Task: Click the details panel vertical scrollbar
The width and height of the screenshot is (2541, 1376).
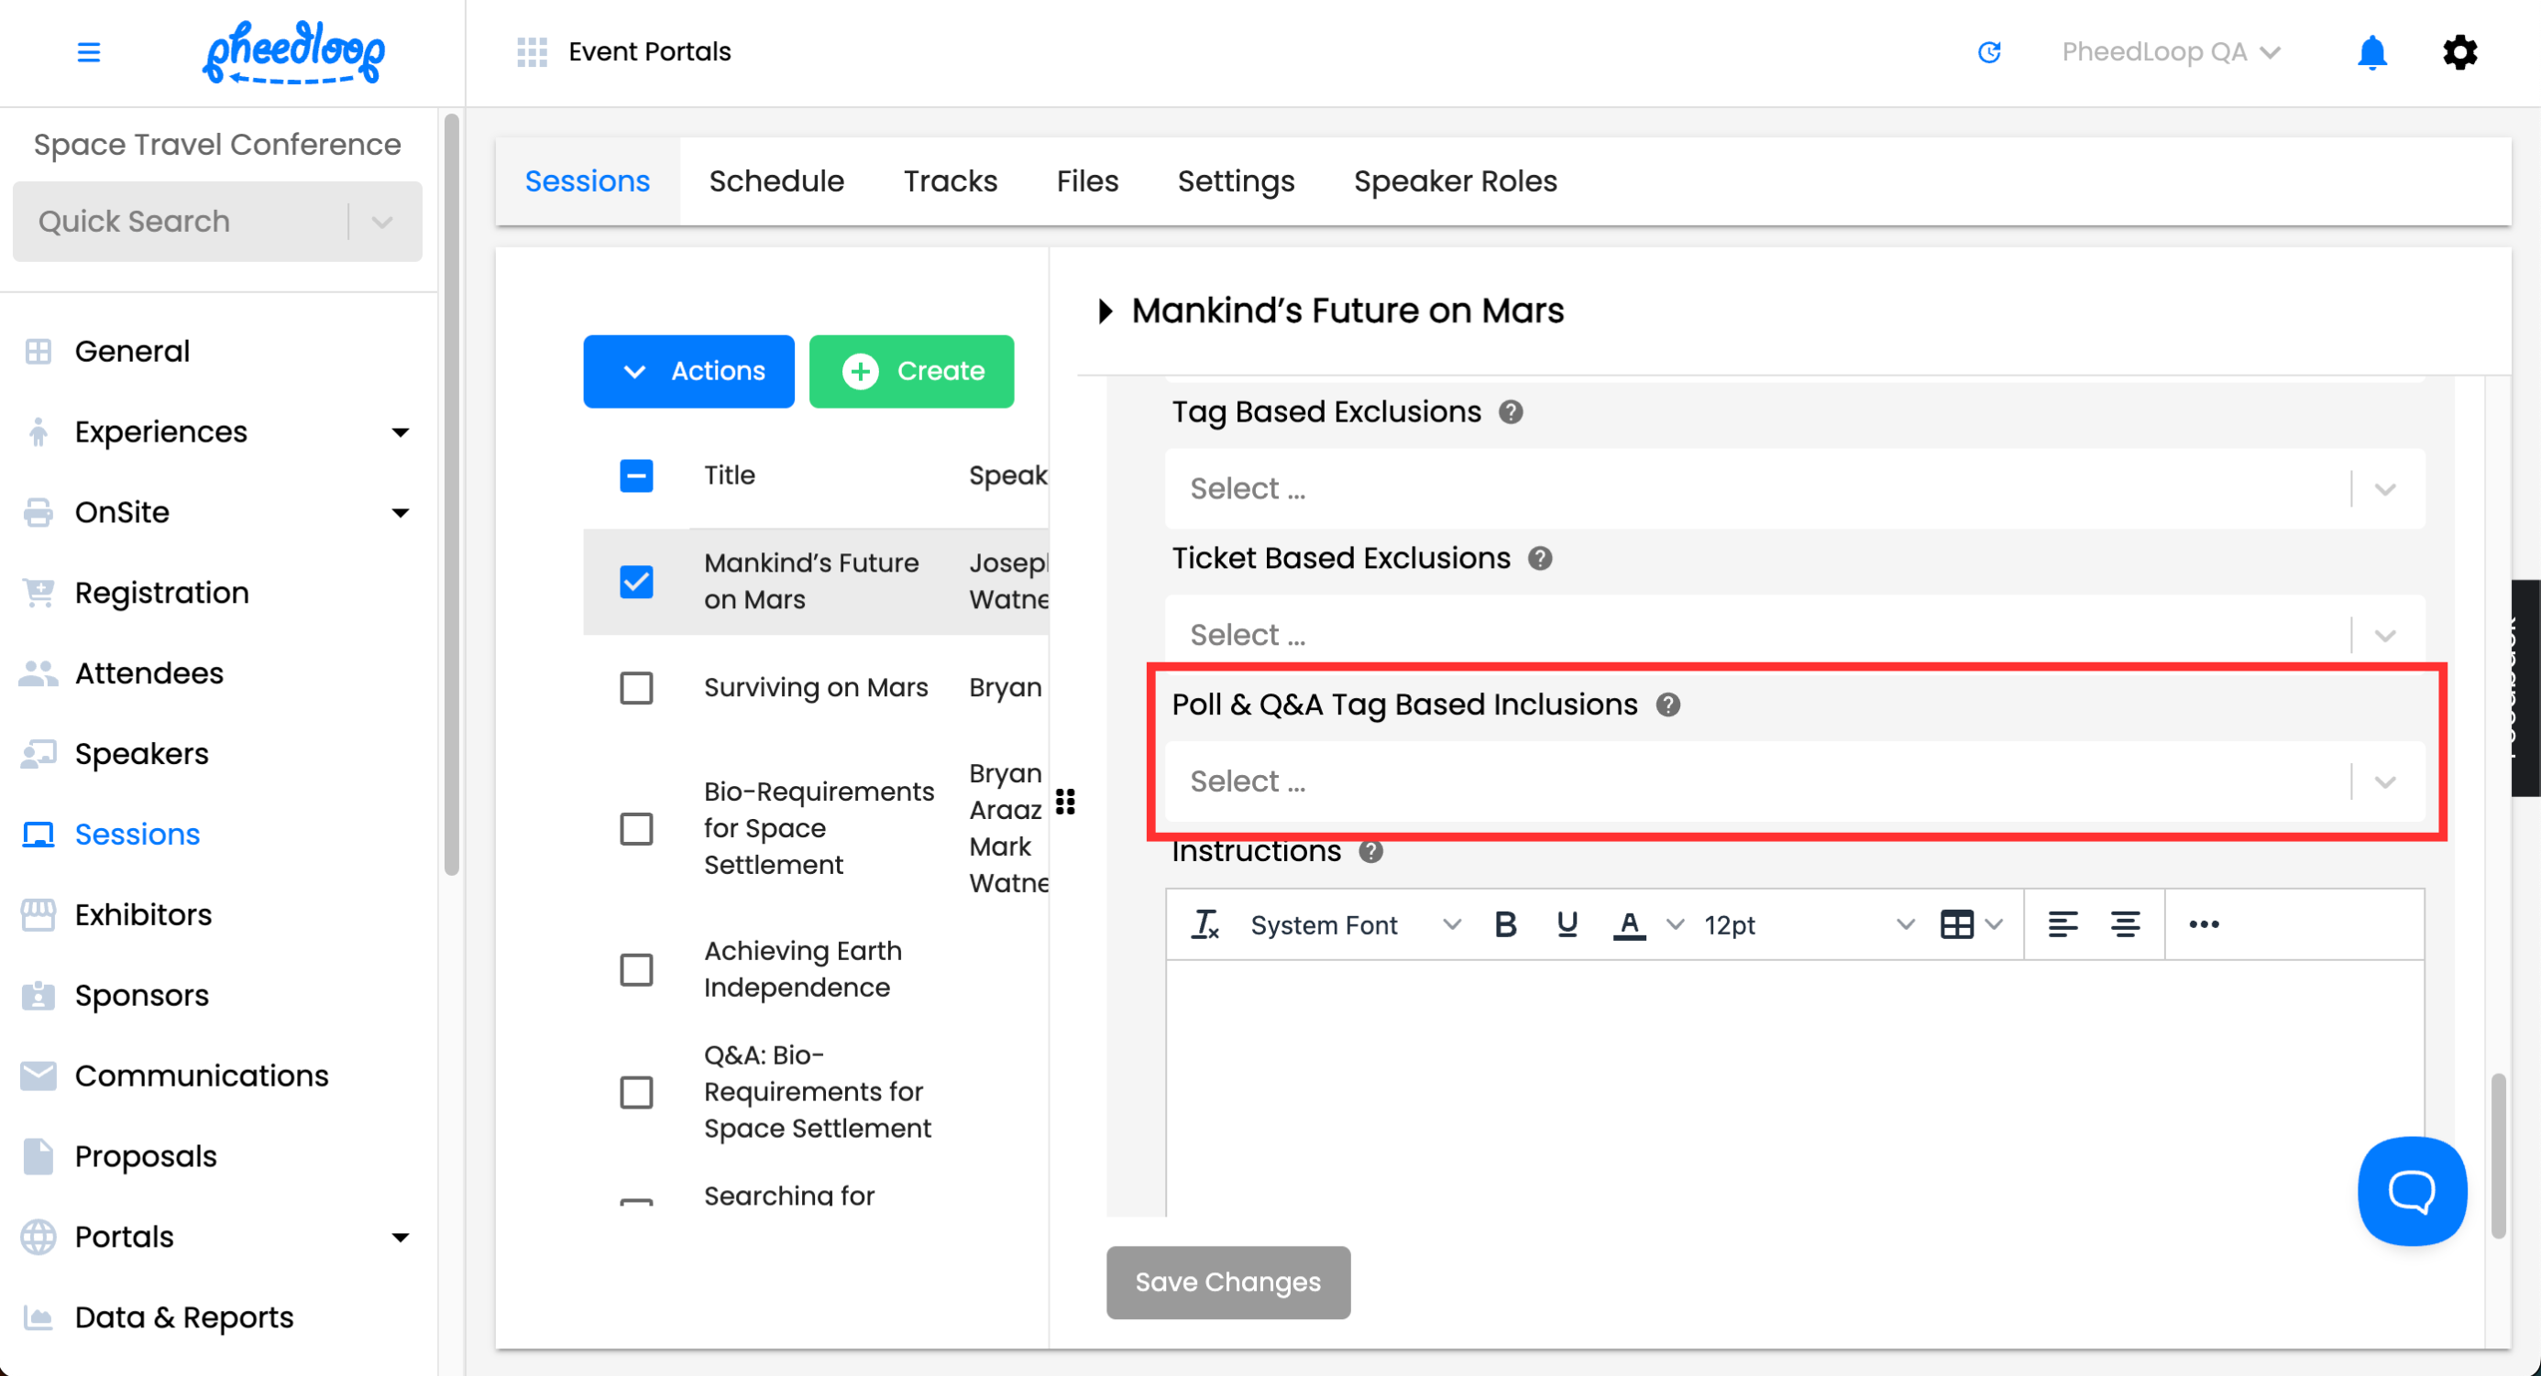Action: point(2499,1155)
